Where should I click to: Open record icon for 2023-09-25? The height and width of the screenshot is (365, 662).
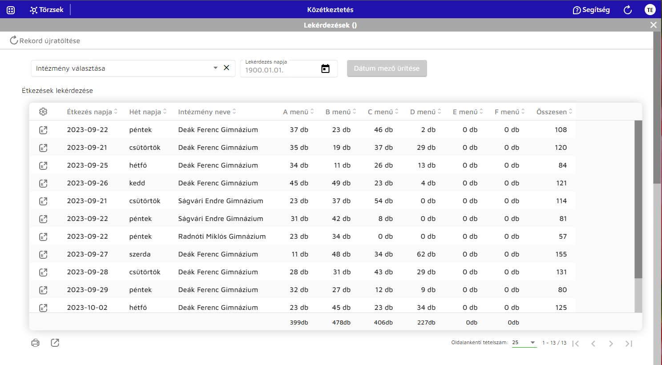43,165
